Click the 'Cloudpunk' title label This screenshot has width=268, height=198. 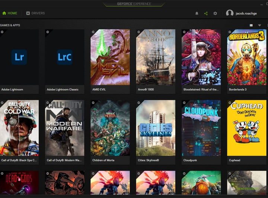(190, 160)
